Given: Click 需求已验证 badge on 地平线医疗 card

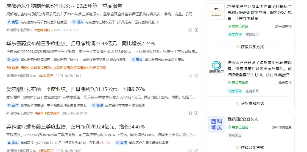Looking at the screenshot, I should [x=238, y=26].
